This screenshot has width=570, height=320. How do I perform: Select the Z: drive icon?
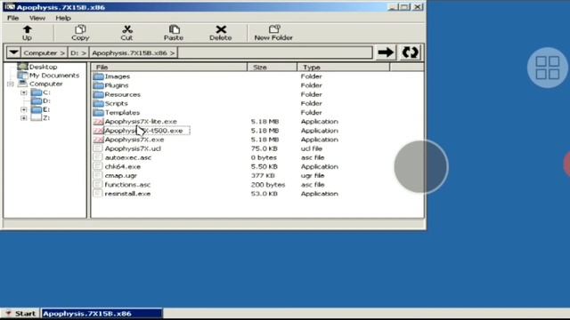pos(36,118)
